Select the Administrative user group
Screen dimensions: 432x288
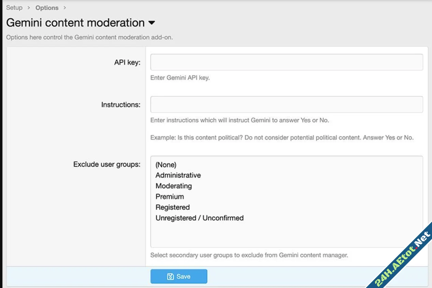tap(178, 175)
